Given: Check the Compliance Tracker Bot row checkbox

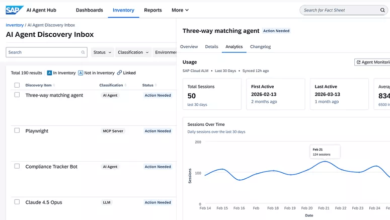Looking at the screenshot, I should tap(17, 166).
